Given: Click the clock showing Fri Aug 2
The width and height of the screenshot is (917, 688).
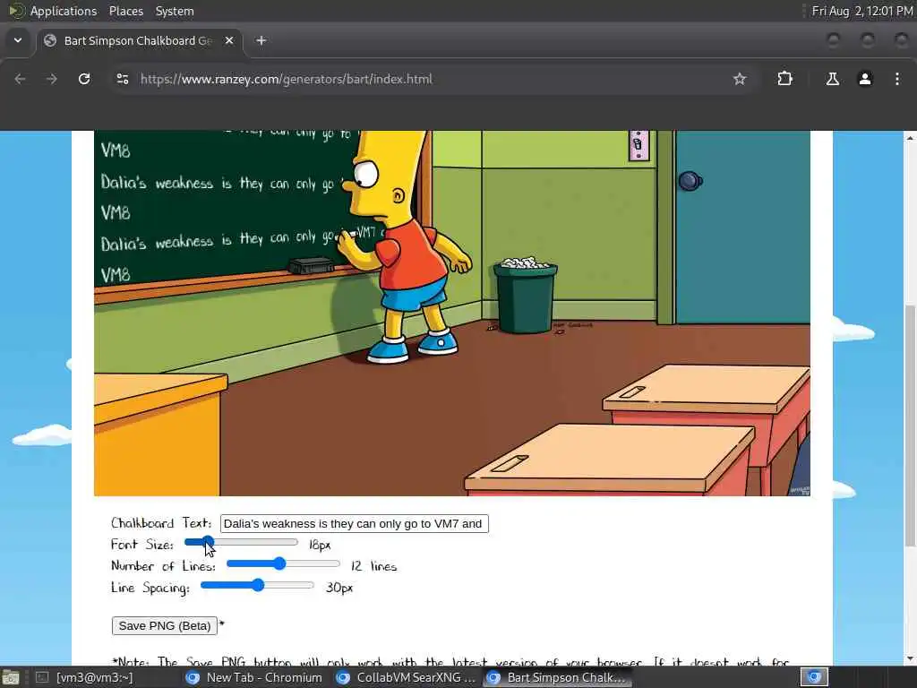Looking at the screenshot, I should (x=862, y=11).
